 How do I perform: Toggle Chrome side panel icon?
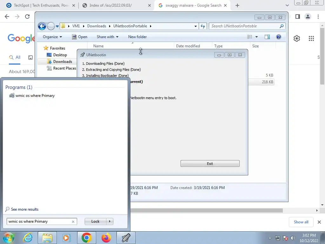pyautogui.click(x=298, y=17)
